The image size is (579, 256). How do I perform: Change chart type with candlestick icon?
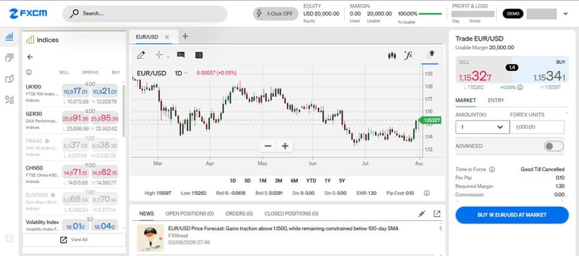coord(392,55)
